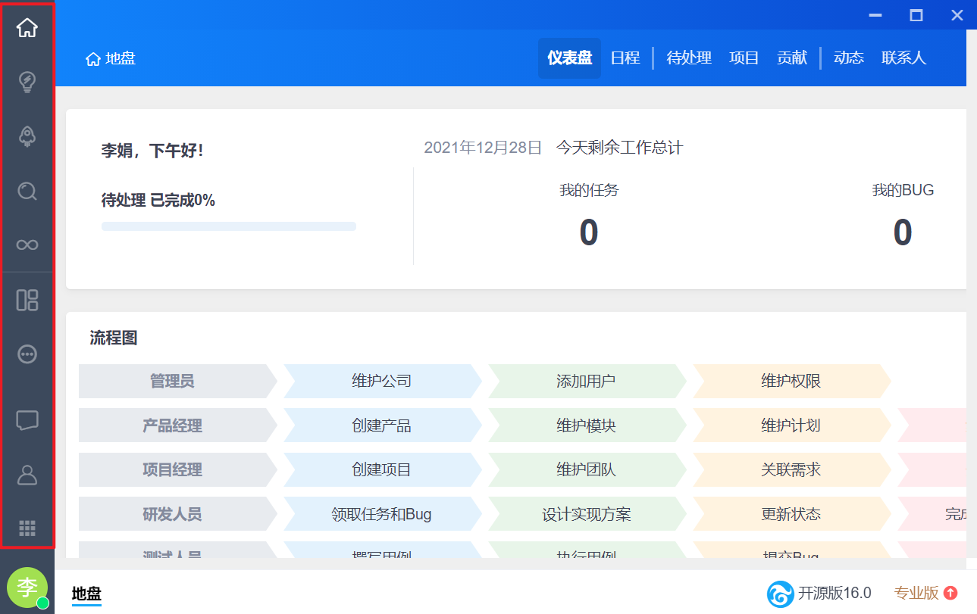Click the 我的任务 count number

pyautogui.click(x=589, y=232)
